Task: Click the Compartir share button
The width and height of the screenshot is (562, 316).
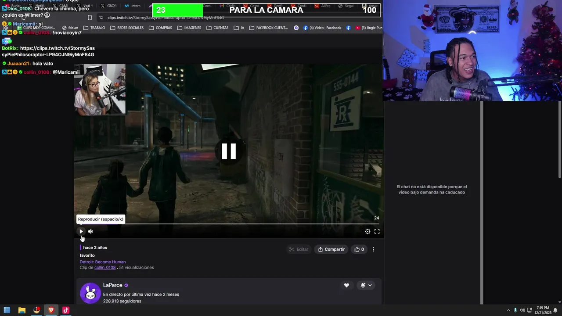Action: 331,249
